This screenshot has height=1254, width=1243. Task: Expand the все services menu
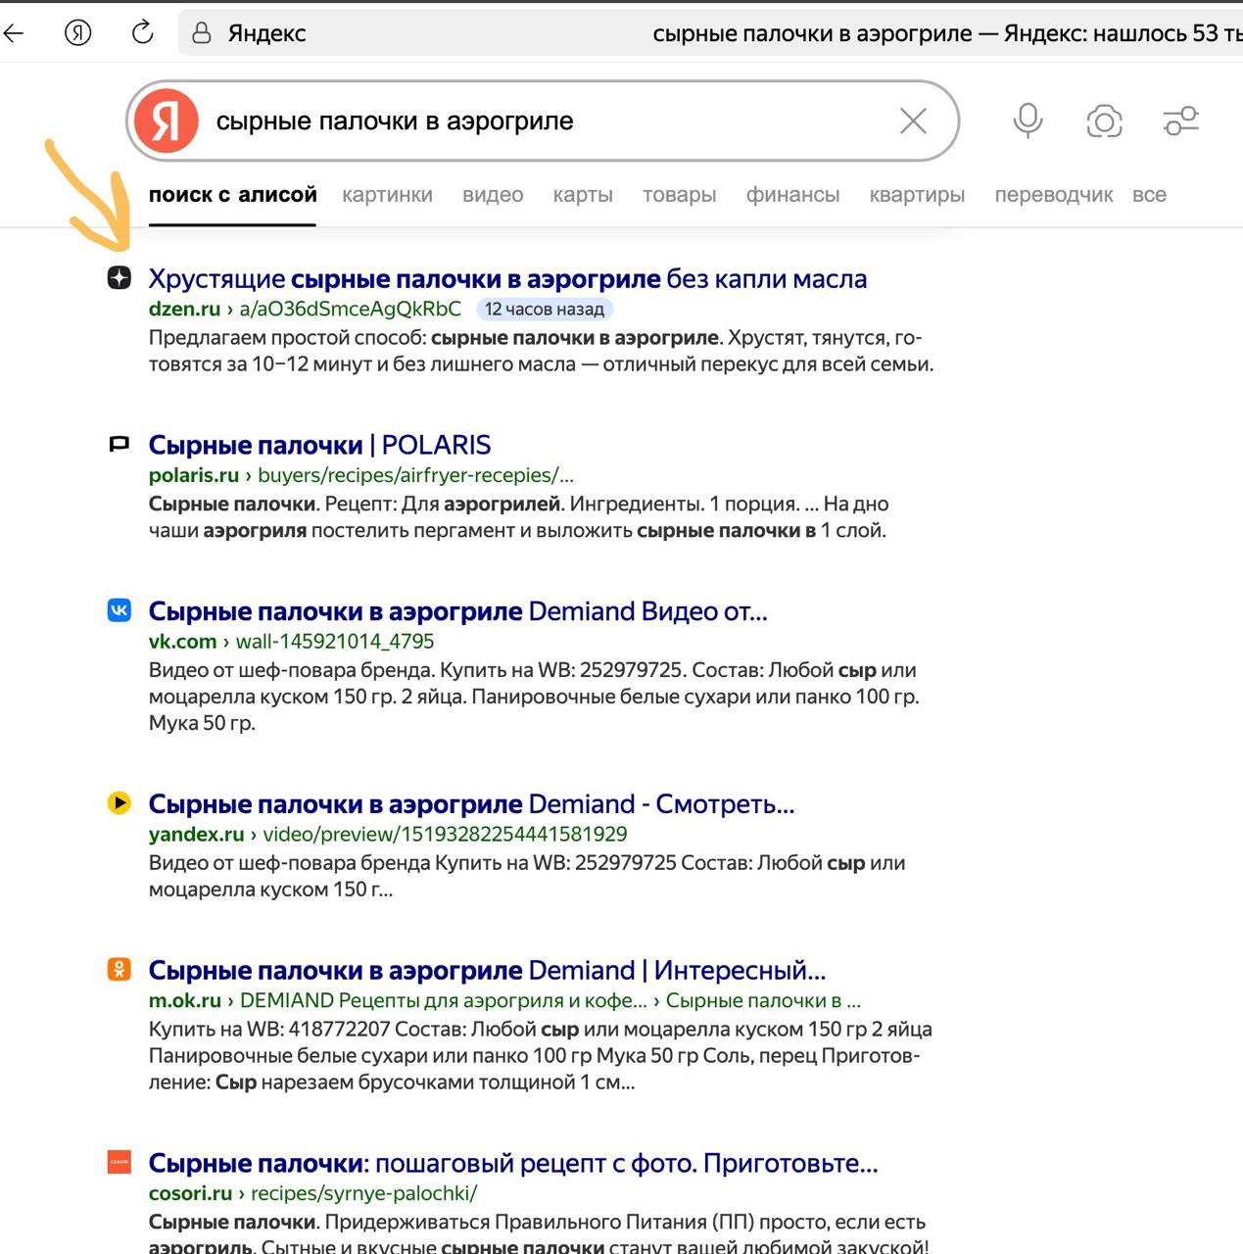(1149, 195)
